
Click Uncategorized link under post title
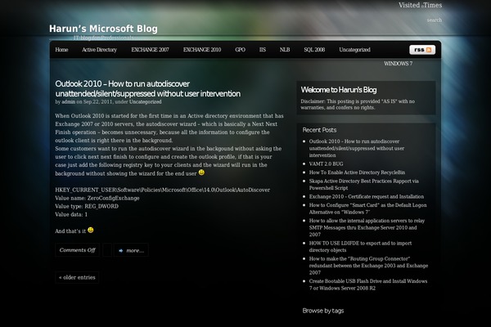(146, 101)
